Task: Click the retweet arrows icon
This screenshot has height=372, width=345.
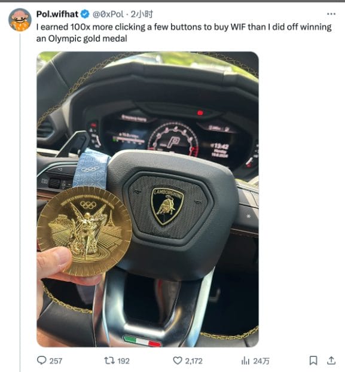Action: click(x=109, y=361)
